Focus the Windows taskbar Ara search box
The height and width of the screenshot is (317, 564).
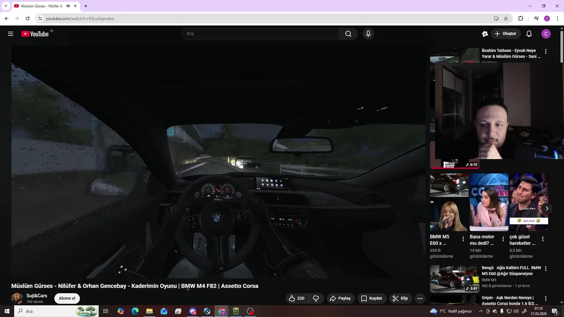coord(56,311)
